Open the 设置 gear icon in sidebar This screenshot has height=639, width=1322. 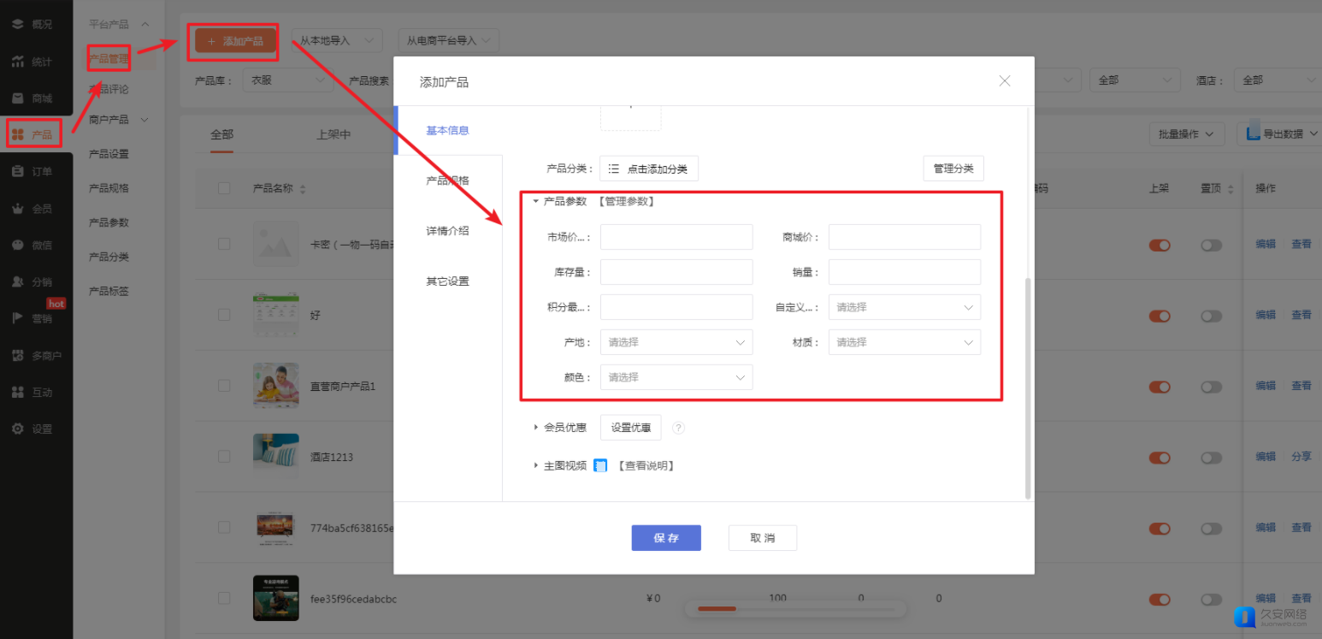pyautogui.click(x=17, y=429)
